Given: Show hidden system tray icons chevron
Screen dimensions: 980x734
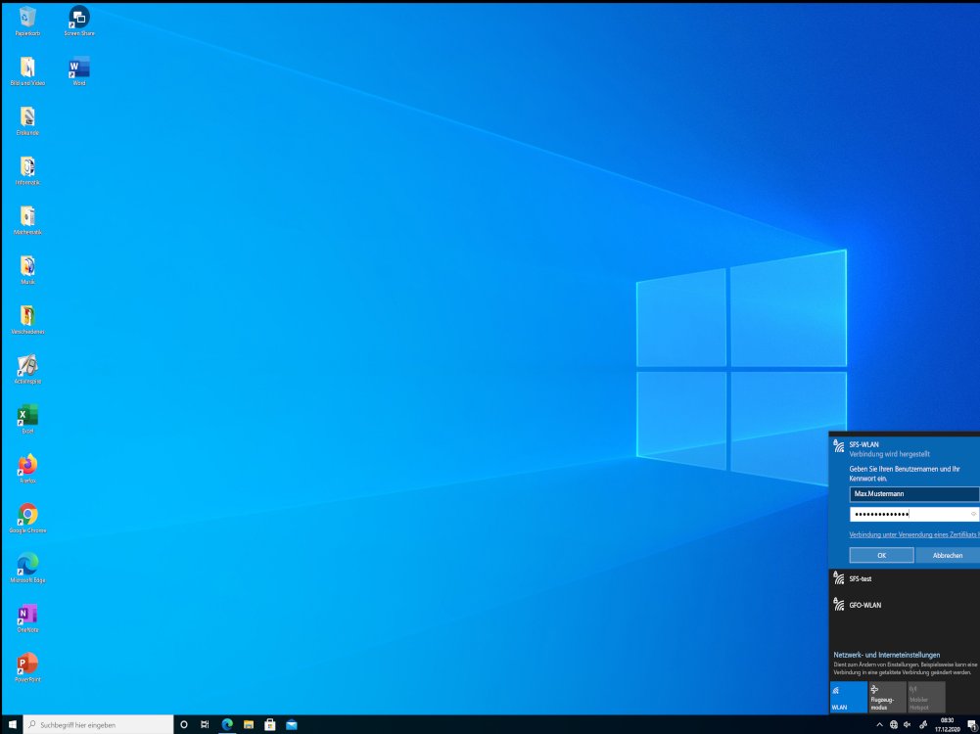Looking at the screenshot, I should [x=879, y=724].
